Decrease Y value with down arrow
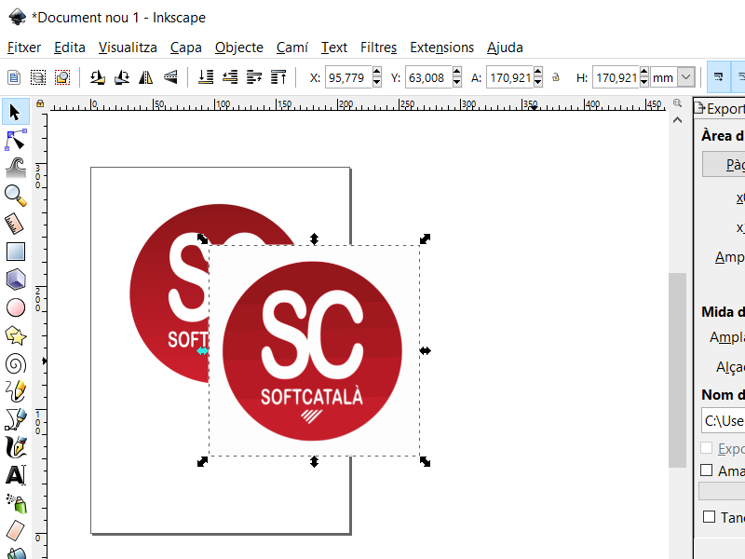Screen dimensions: 745x559 (456, 82)
